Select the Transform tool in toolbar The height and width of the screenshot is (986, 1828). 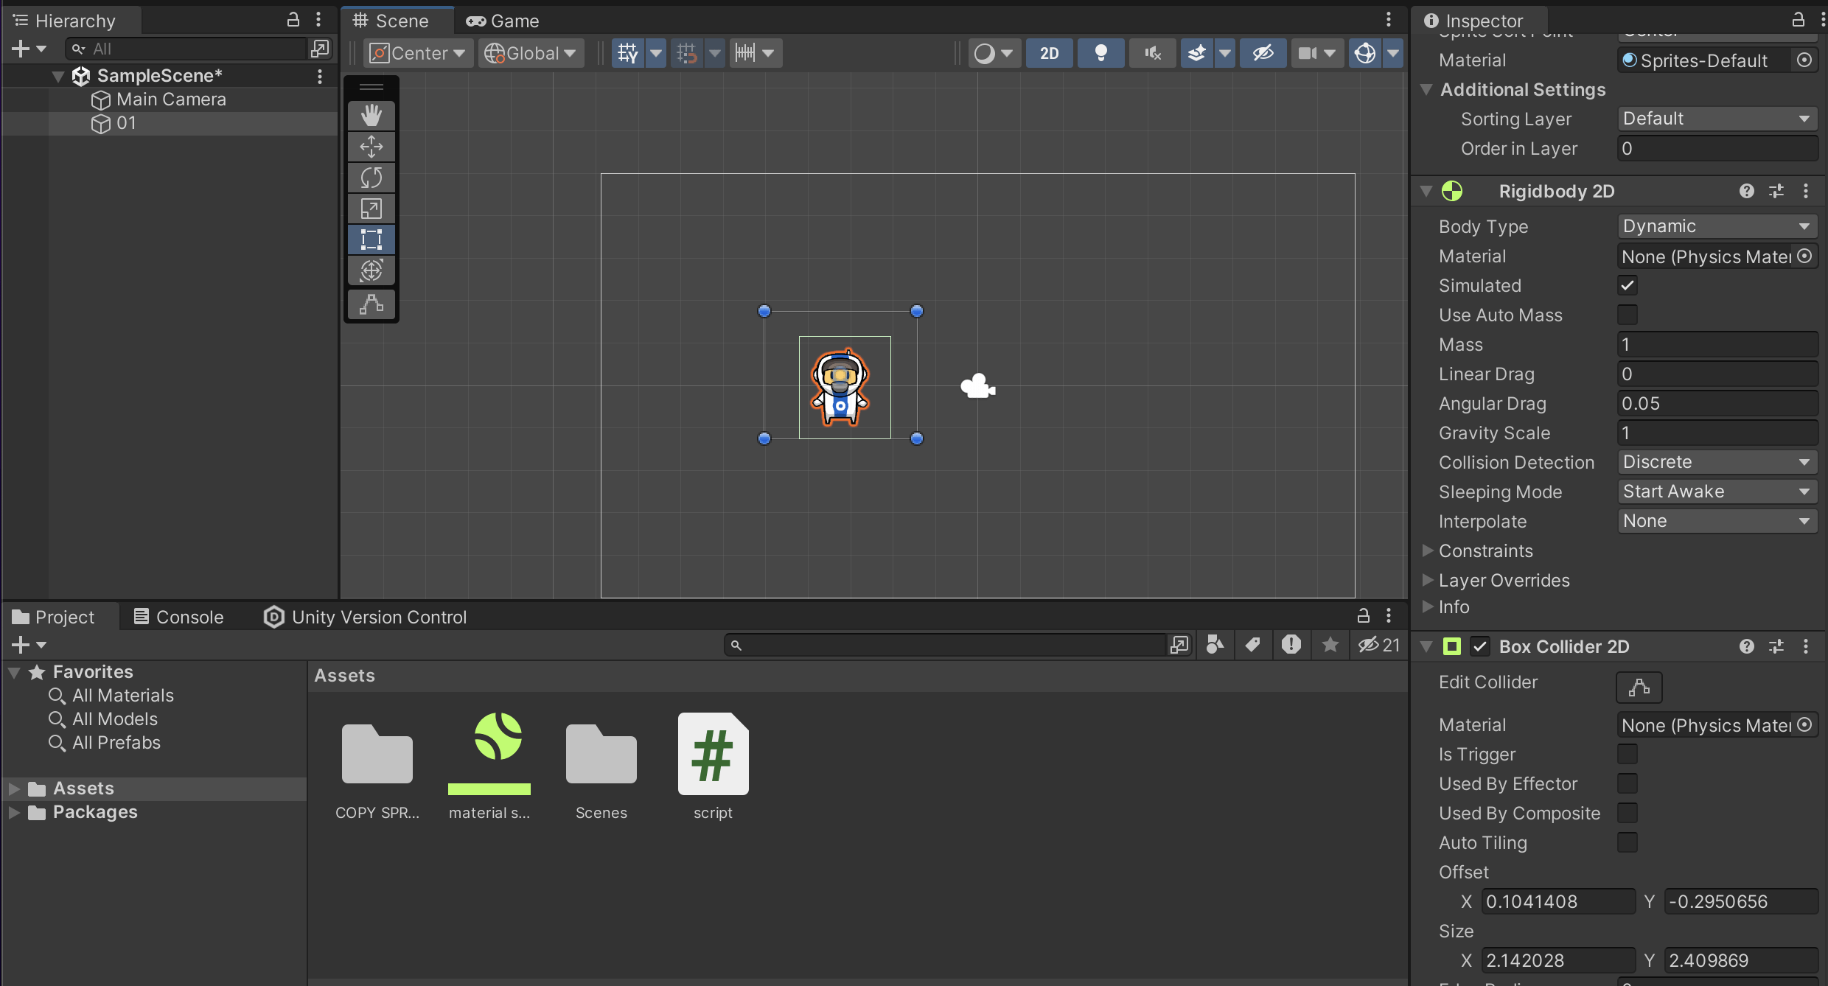(371, 270)
